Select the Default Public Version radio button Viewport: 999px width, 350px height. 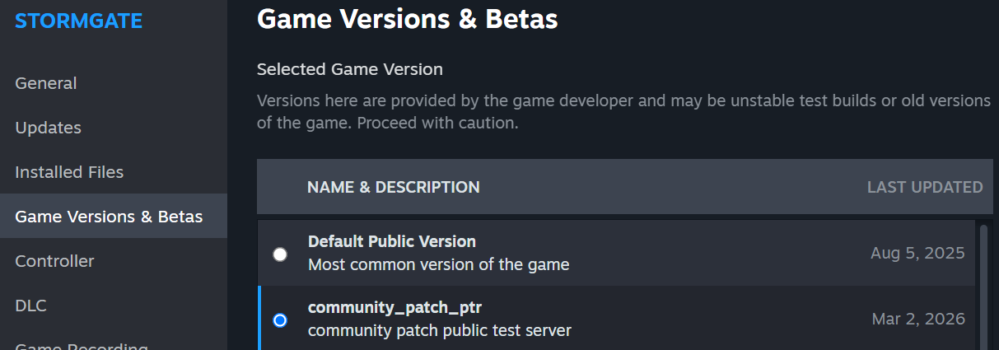(x=280, y=254)
